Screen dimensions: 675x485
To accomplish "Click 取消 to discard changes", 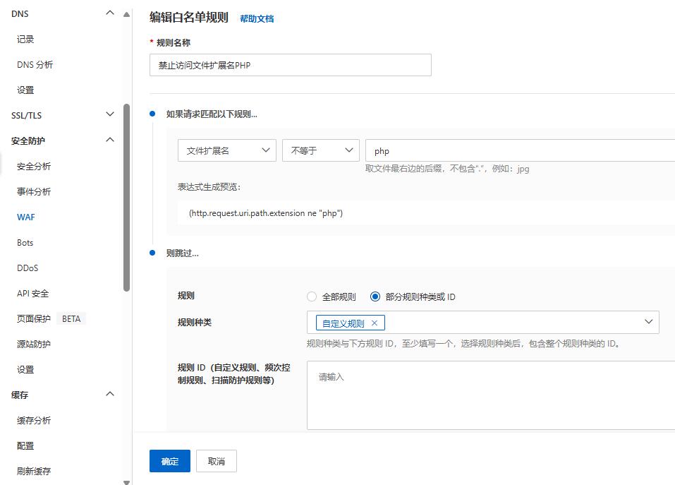I will click(x=216, y=460).
